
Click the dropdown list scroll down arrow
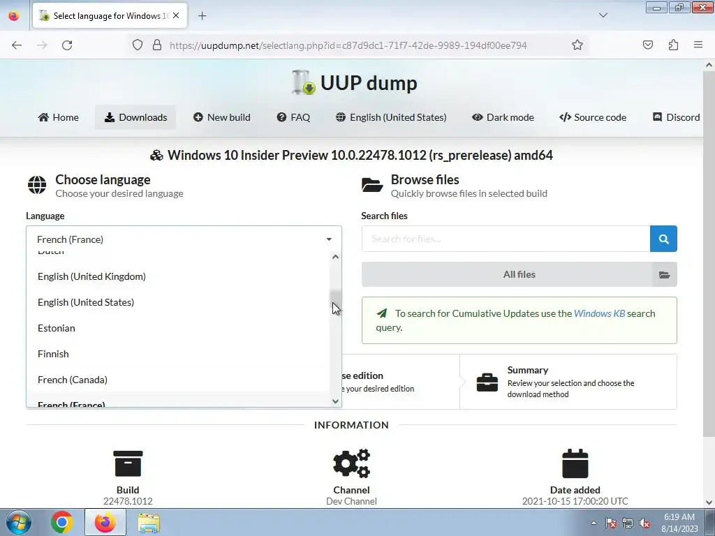click(x=336, y=401)
